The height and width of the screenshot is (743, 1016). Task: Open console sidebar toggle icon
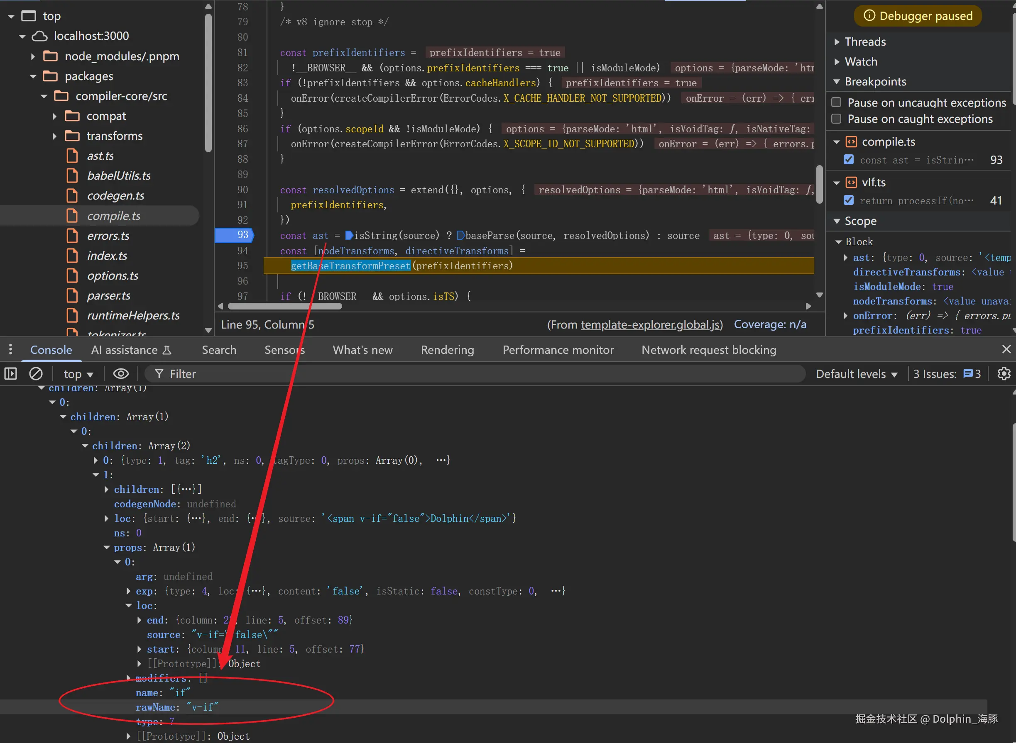pyautogui.click(x=10, y=374)
